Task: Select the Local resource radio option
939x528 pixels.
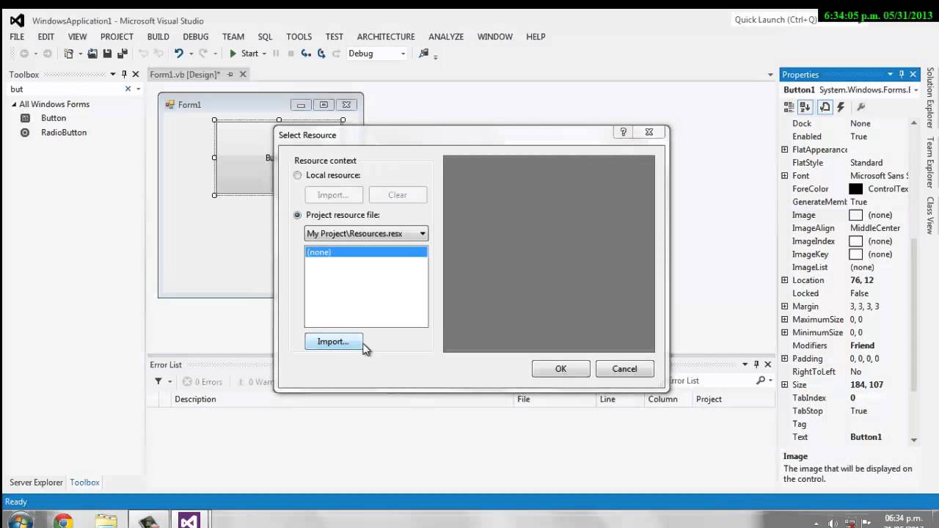Action: point(297,175)
